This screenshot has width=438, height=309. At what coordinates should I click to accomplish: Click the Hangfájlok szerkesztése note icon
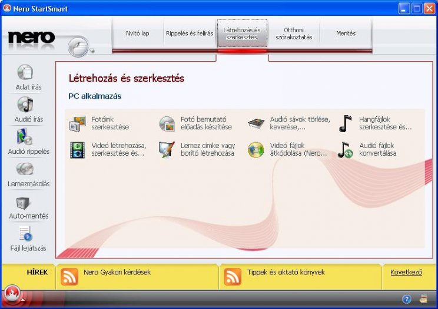(345, 123)
